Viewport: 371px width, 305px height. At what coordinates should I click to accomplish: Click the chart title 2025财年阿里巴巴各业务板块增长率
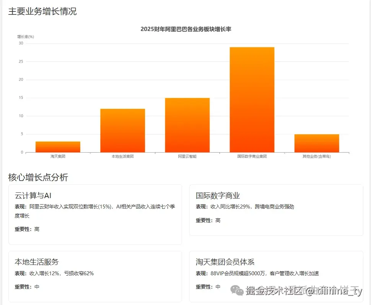coord(187,29)
